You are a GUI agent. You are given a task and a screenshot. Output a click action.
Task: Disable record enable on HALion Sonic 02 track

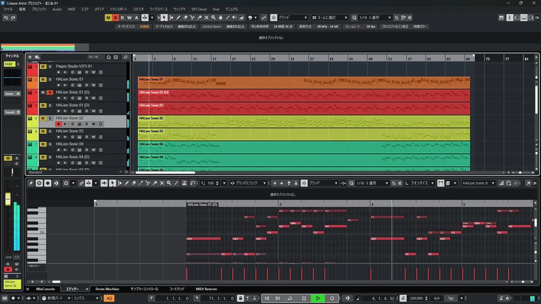[x=58, y=124]
